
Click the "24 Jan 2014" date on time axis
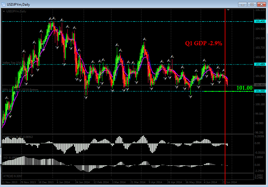click(82, 182)
